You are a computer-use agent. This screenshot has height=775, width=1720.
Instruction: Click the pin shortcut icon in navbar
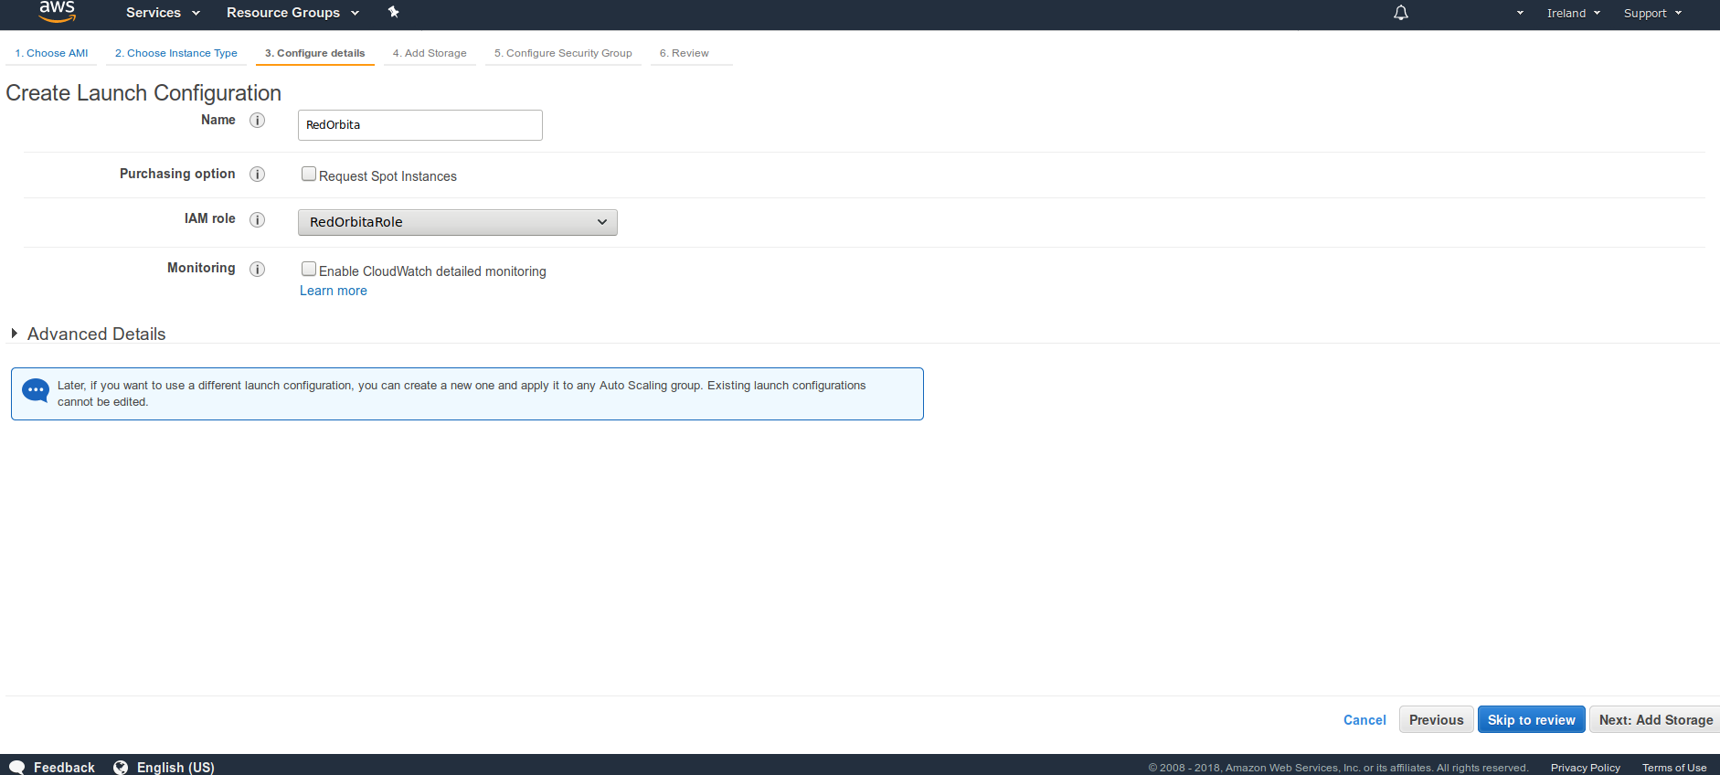coord(394,12)
